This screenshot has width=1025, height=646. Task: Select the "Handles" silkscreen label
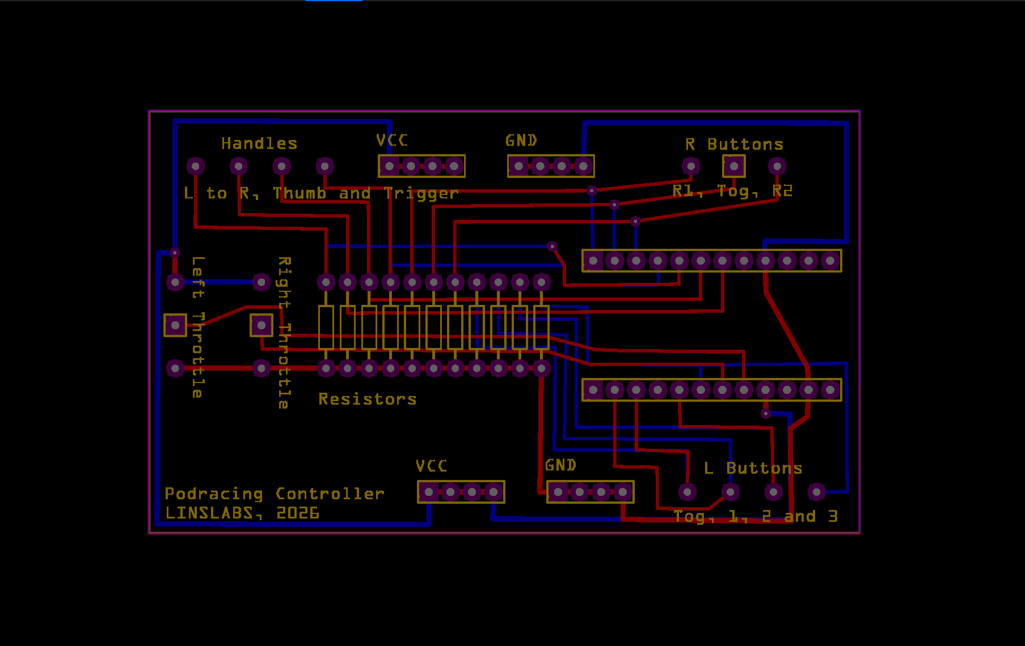[259, 143]
